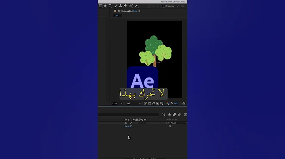Image resolution: width=285 pixels, height=159 pixels.
Task: Select the Clone Stamp tool
Action: pos(120,6)
